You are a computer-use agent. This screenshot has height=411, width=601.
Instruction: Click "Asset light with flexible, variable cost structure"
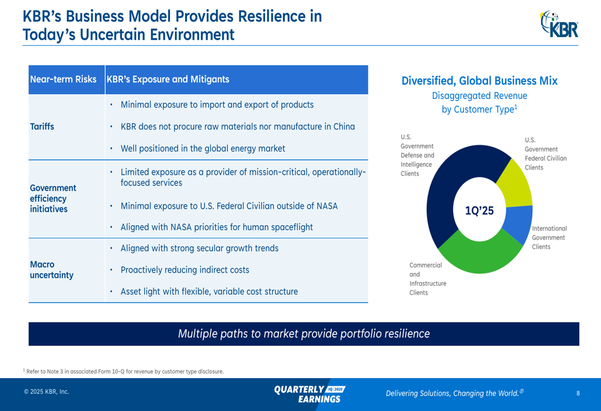pyautogui.click(x=209, y=292)
